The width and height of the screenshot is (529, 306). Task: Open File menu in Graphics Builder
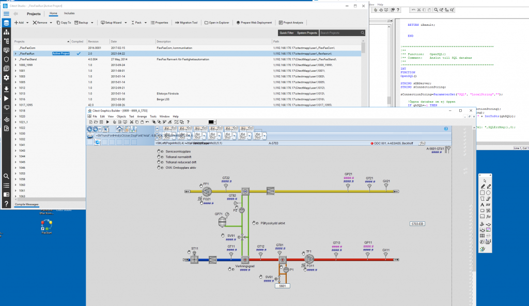tap(95, 116)
